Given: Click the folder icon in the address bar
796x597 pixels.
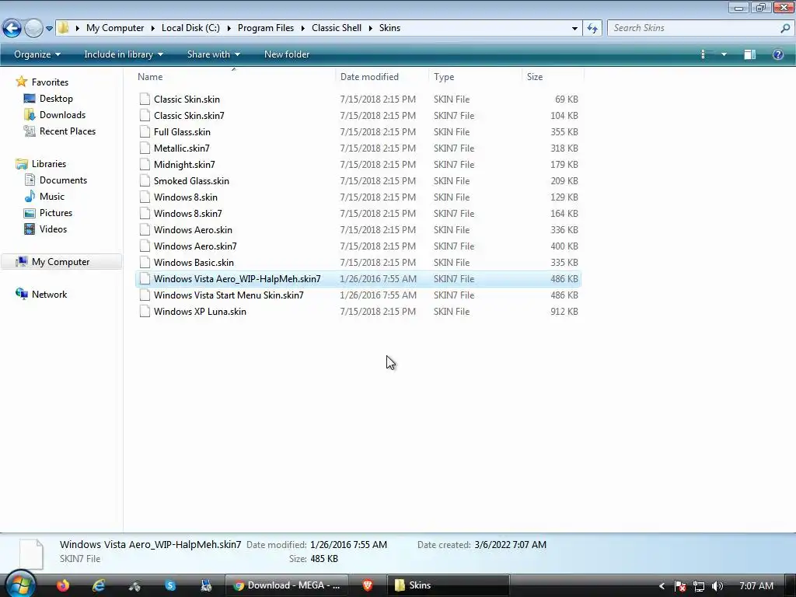Looking at the screenshot, I should tap(64, 27).
